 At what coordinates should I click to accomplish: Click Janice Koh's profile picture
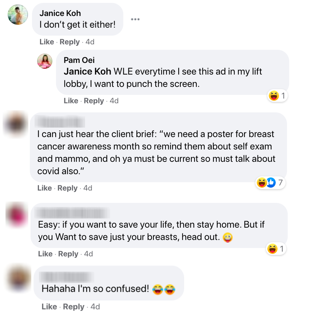point(18,15)
